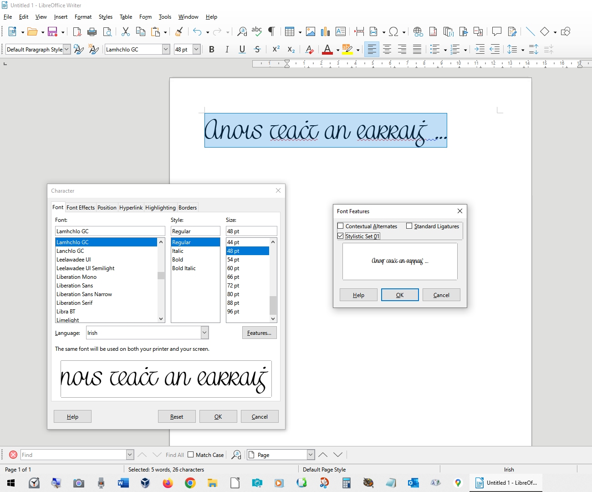The height and width of the screenshot is (492, 592).
Task: Check the Standard Ligatures option
Action: point(409,226)
